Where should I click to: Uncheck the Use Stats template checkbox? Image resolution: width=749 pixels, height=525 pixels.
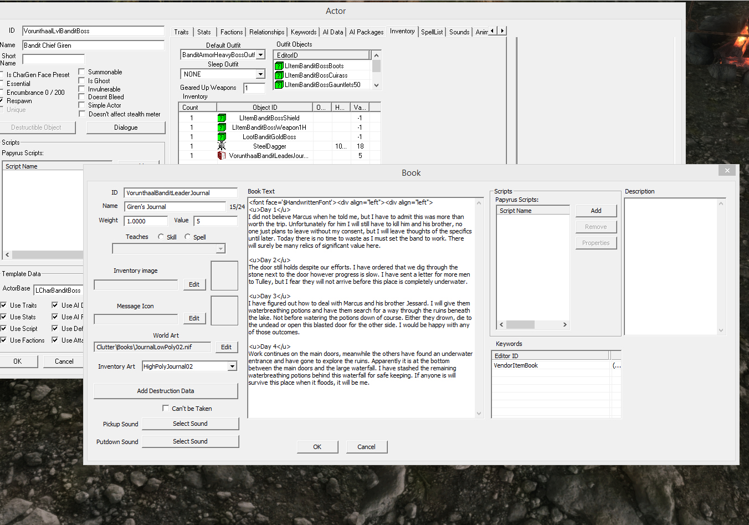(x=3, y=317)
